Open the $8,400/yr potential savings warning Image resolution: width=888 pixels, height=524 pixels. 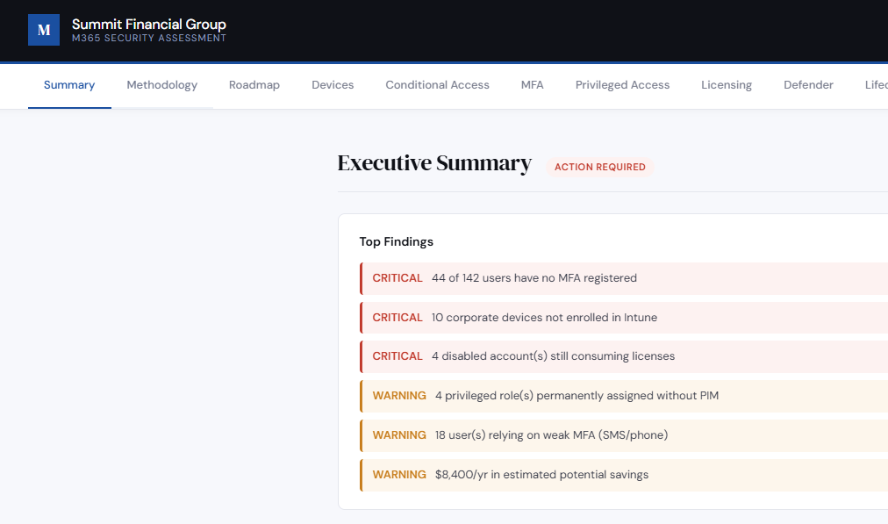click(x=614, y=474)
